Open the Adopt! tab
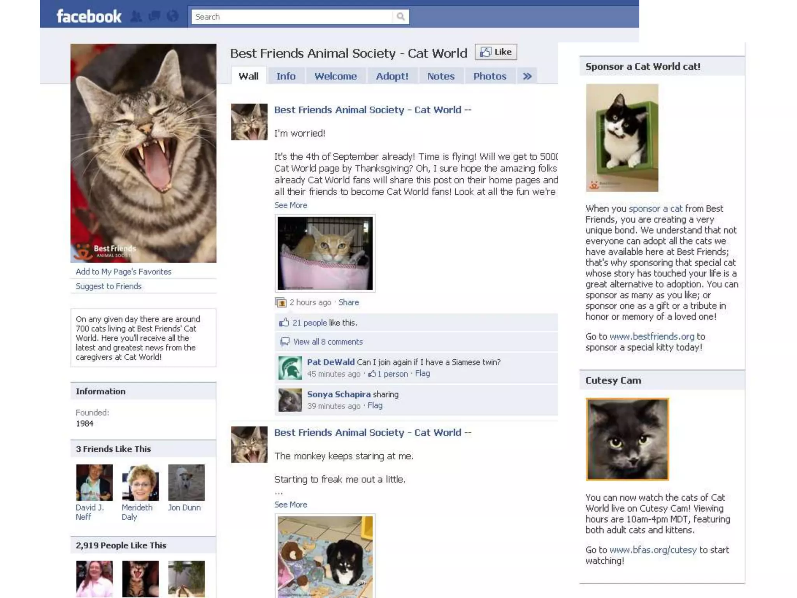The width and height of the screenshot is (797, 598). 392,76
